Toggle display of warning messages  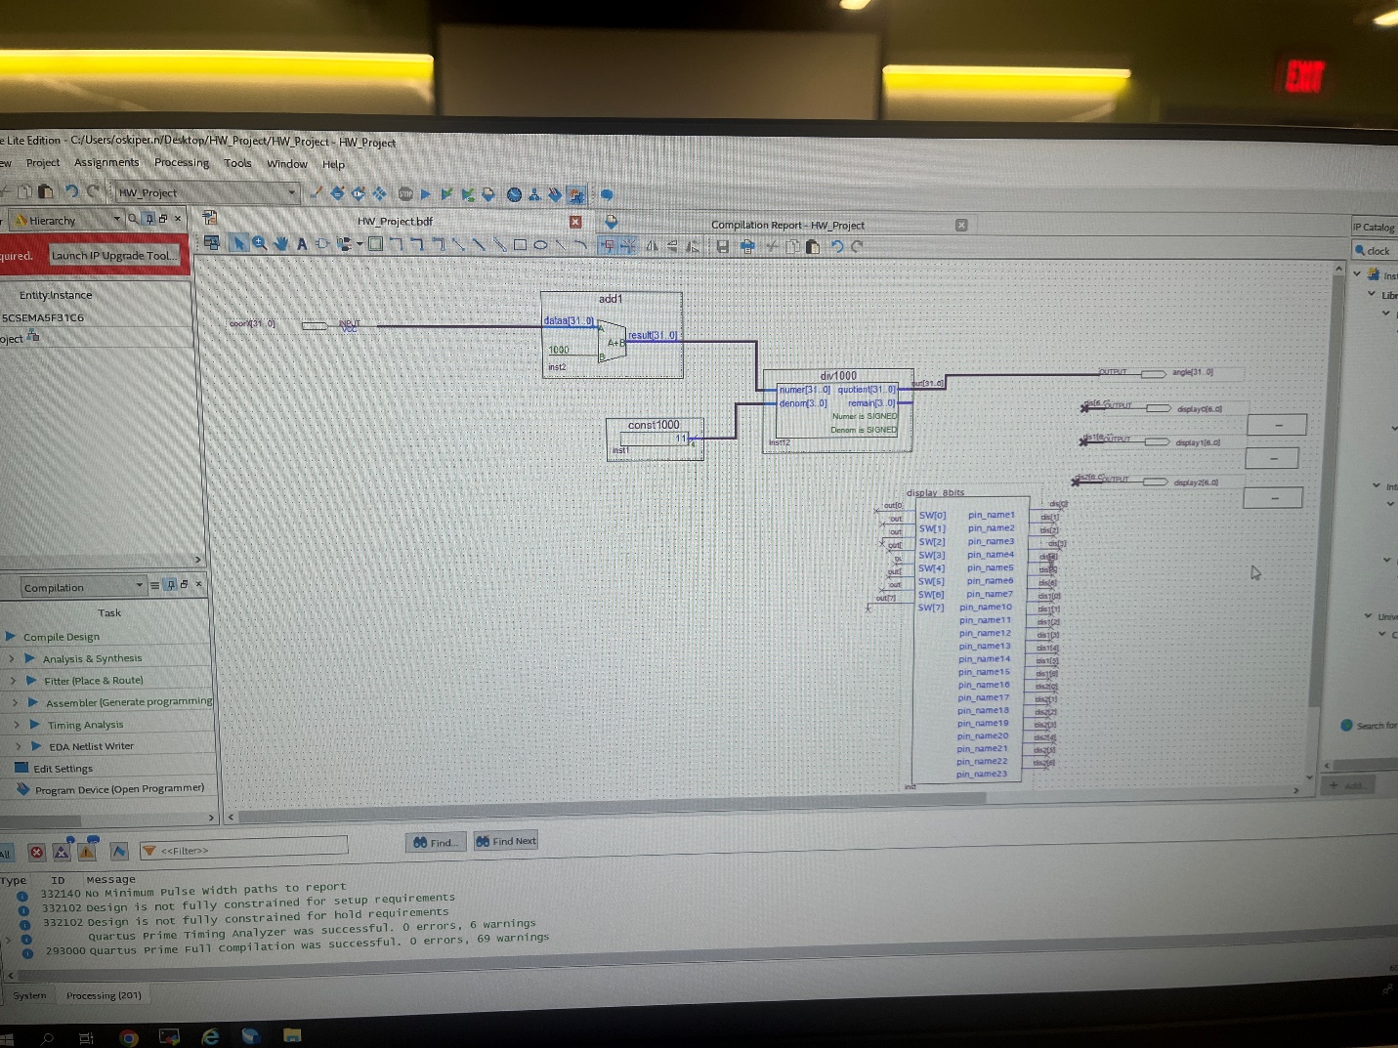87,853
